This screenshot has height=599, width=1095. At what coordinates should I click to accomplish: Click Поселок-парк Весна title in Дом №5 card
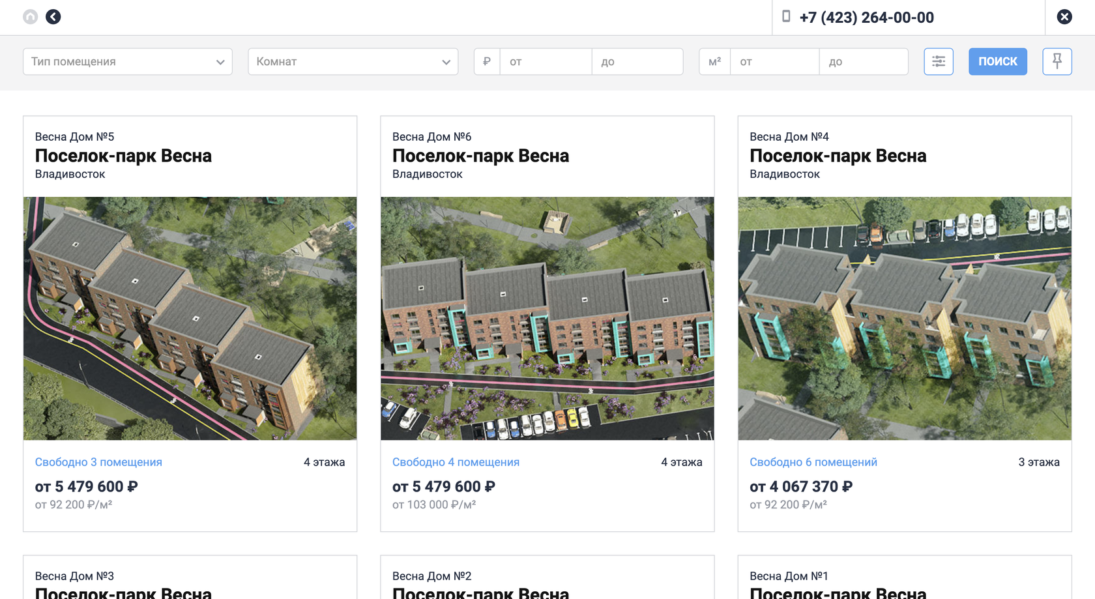[x=123, y=156]
